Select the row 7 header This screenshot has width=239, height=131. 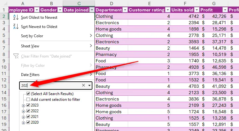[x=4, y=48]
